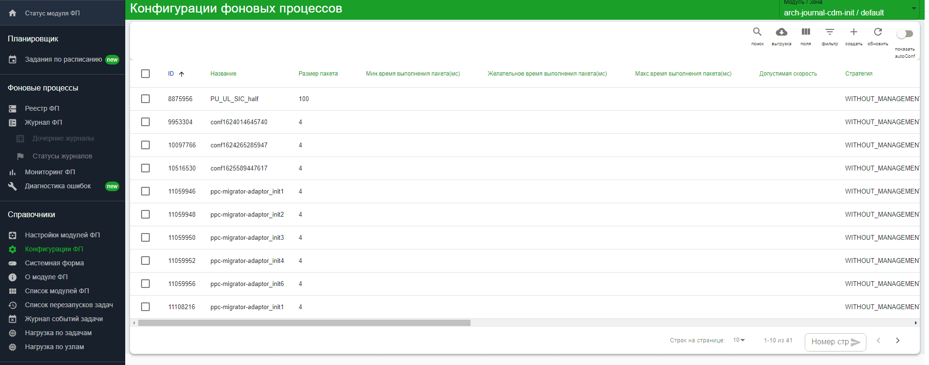Expand rows per page dropdown

click(739, 340)
